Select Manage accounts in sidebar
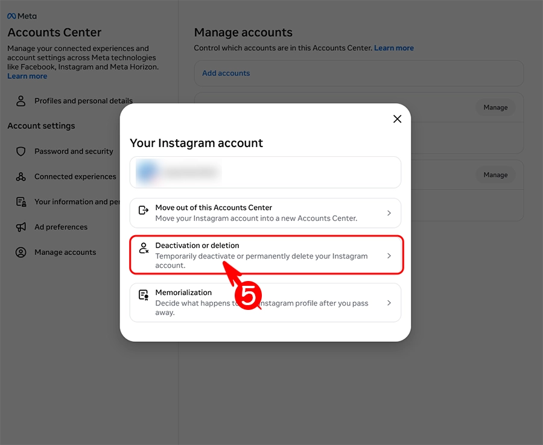Viewport: 543px width, 445px height. tap(65, 253)
